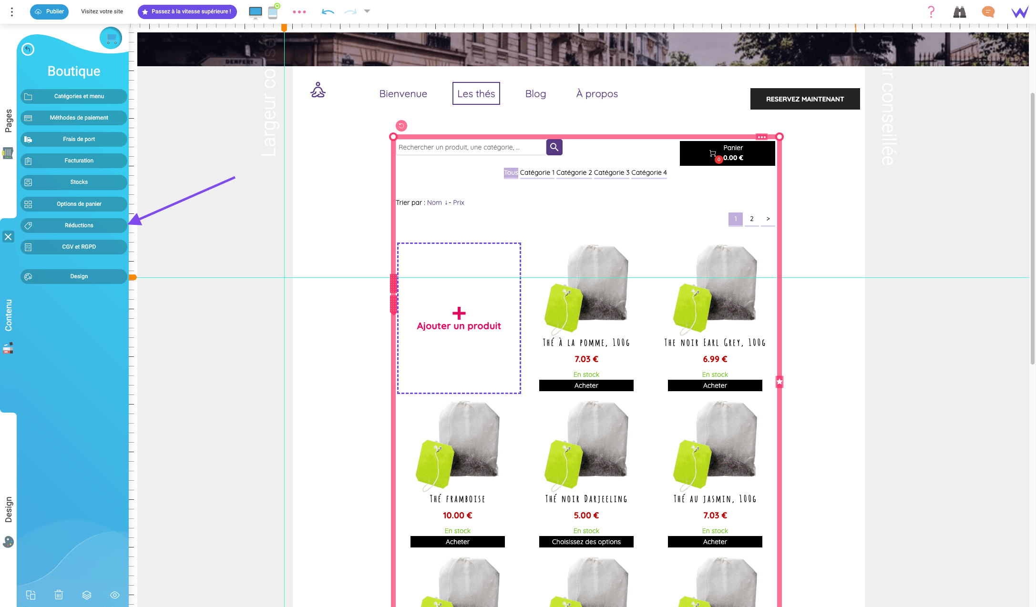
Task: Open the Blog nav item
Action: click(535, 93)
